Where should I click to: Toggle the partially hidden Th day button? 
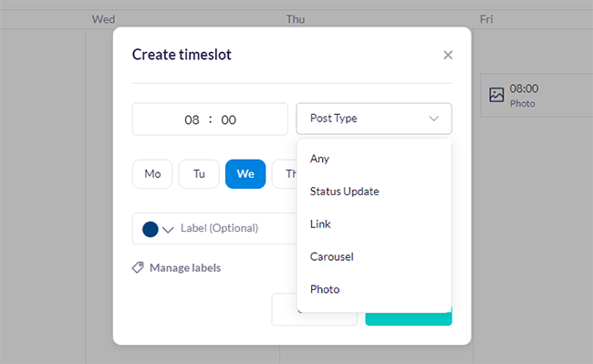click(x=285, y=174)
